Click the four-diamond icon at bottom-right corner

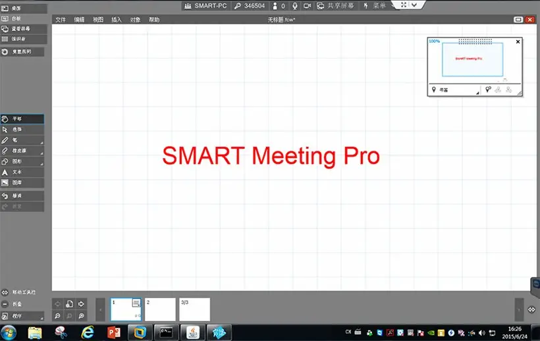[531, 309]
